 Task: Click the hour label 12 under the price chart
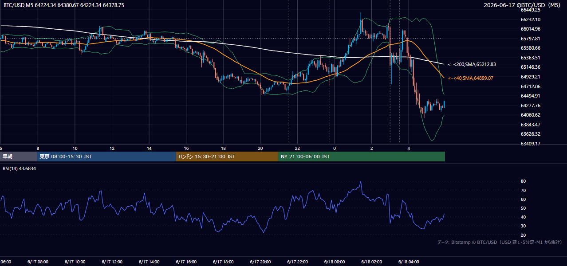tap(112, 149)
